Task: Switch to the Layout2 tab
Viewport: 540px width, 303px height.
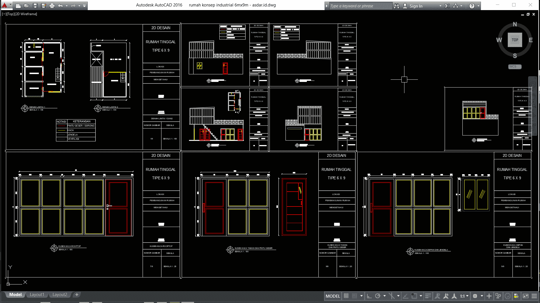Action: pyautogui.click(x=60, y=295)
